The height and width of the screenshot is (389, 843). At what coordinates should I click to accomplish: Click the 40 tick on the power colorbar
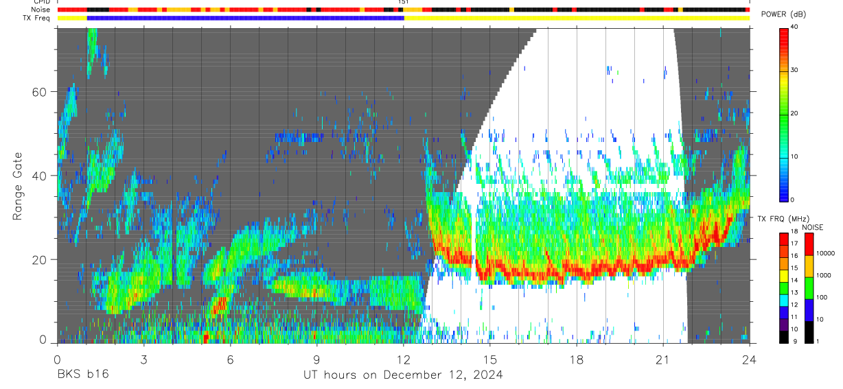tap(795, 27)
